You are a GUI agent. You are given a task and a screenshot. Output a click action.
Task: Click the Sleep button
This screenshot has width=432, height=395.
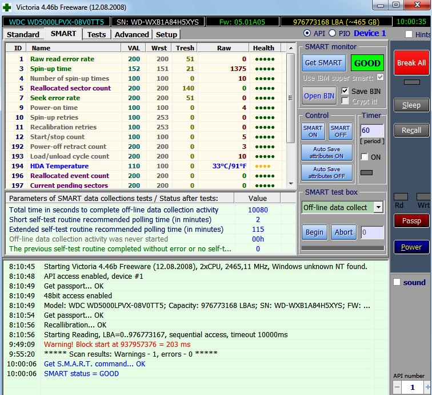point(411,105)
